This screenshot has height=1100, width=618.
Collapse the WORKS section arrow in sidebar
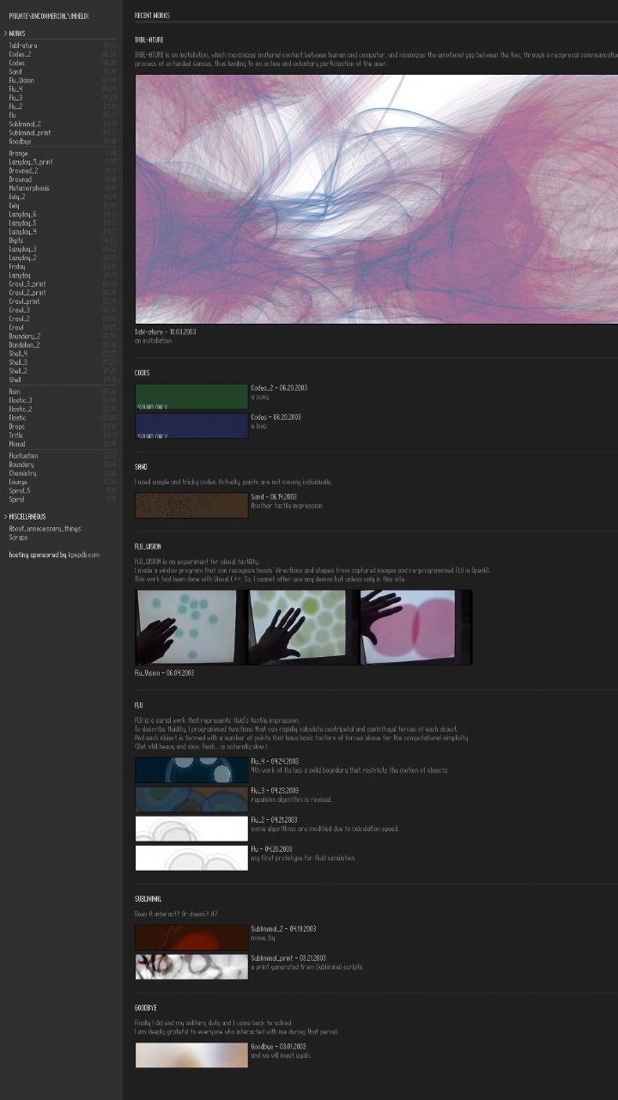click(5, 33)
